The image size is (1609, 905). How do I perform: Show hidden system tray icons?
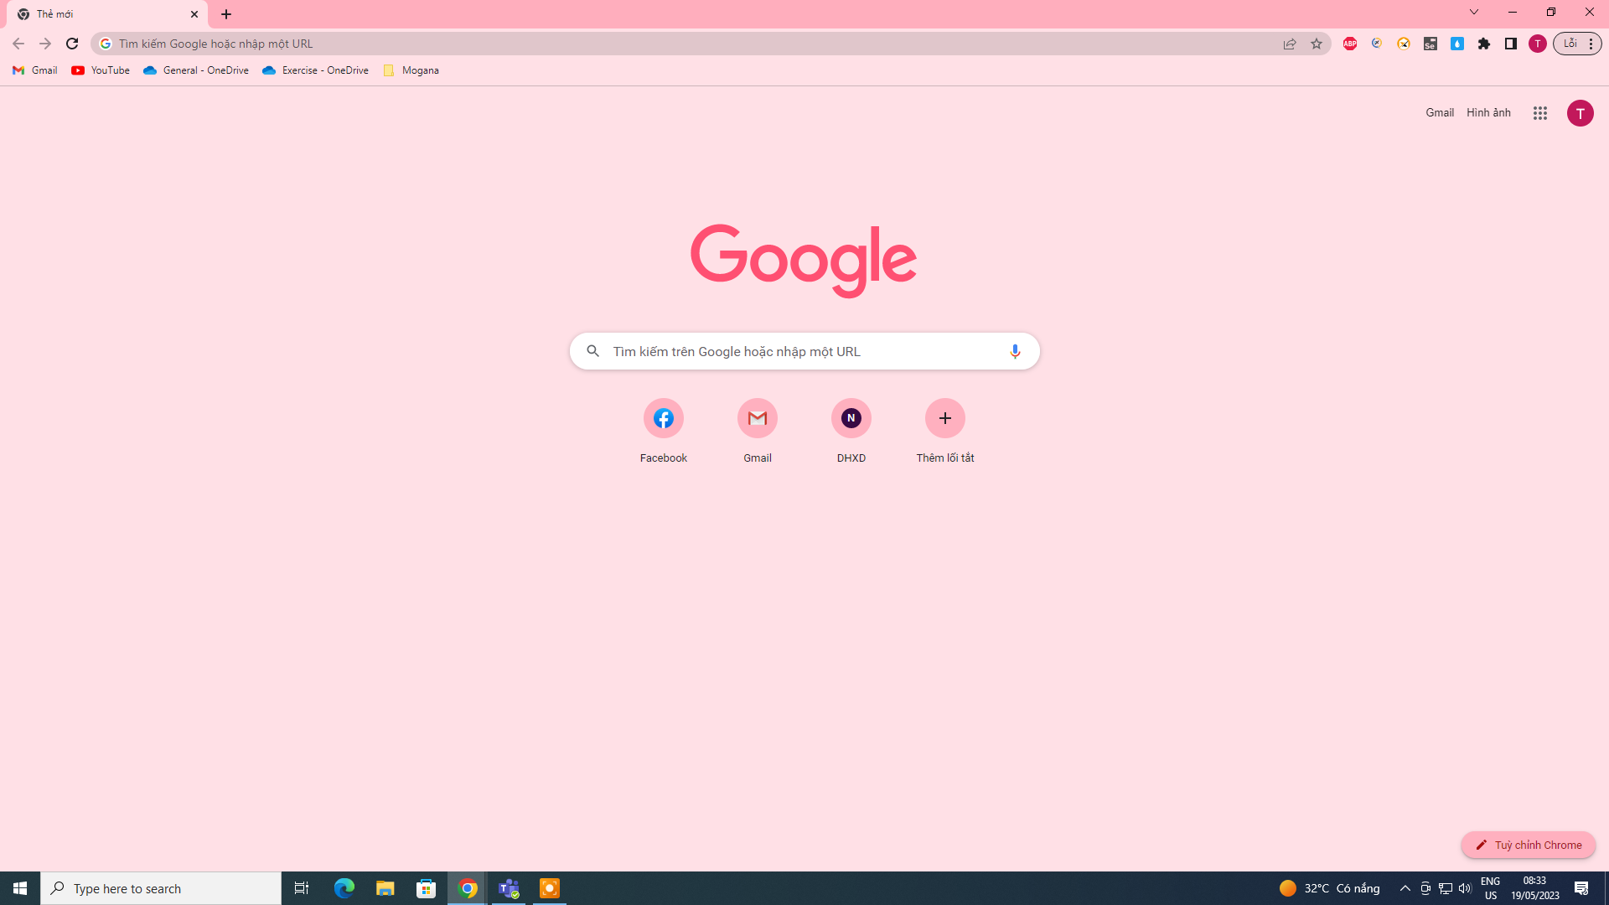1405,888
